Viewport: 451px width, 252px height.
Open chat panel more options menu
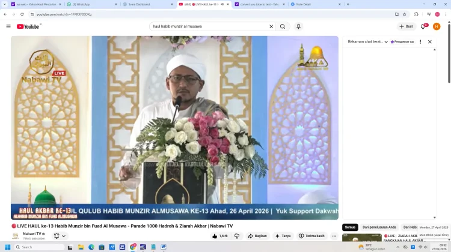tap(420, 41)
